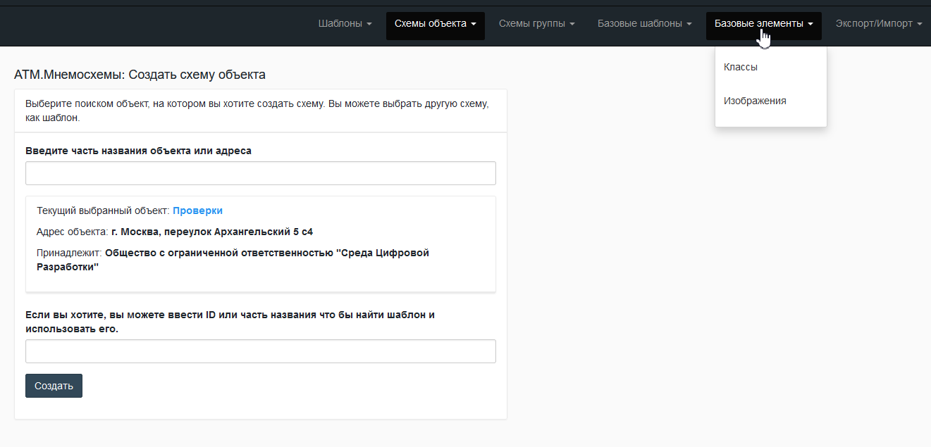Click the 'Принадлежит' label text

69,253
